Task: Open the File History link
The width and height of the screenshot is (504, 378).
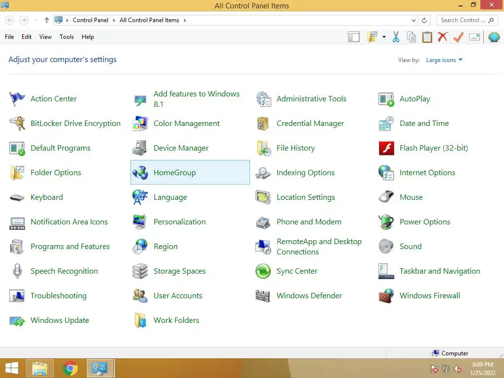Action: pos(296,148)
